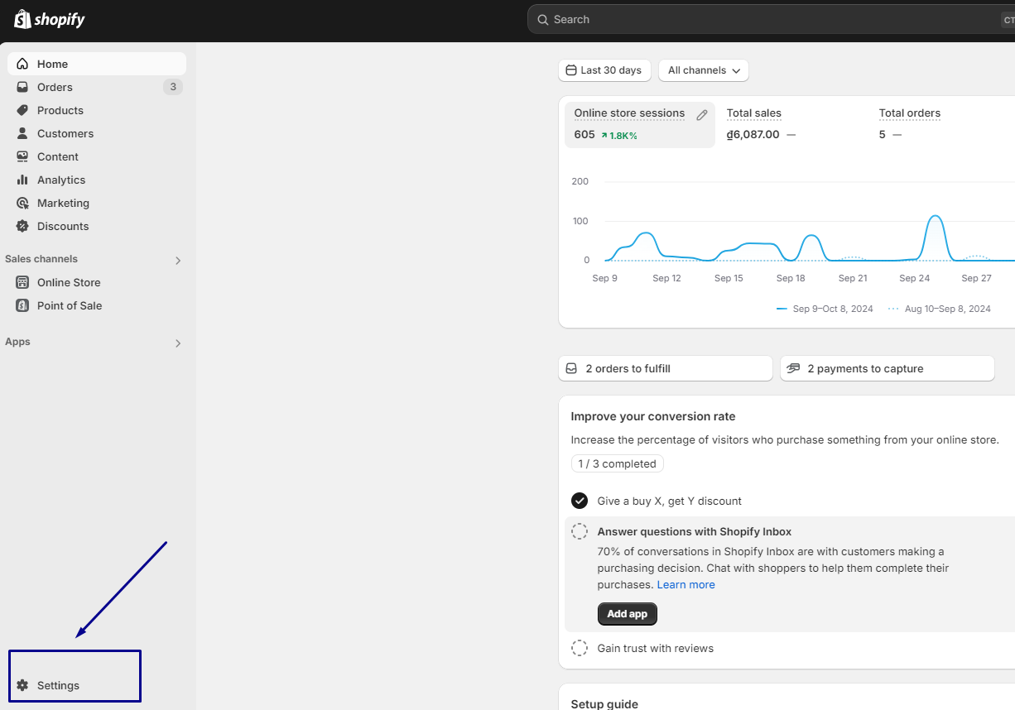This screenshot has width=1015, height=710.
Task: Click the Discounts badge icon
Action: point(22,226)
